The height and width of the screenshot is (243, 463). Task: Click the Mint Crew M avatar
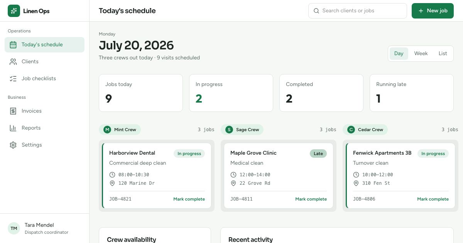point(107,130)
